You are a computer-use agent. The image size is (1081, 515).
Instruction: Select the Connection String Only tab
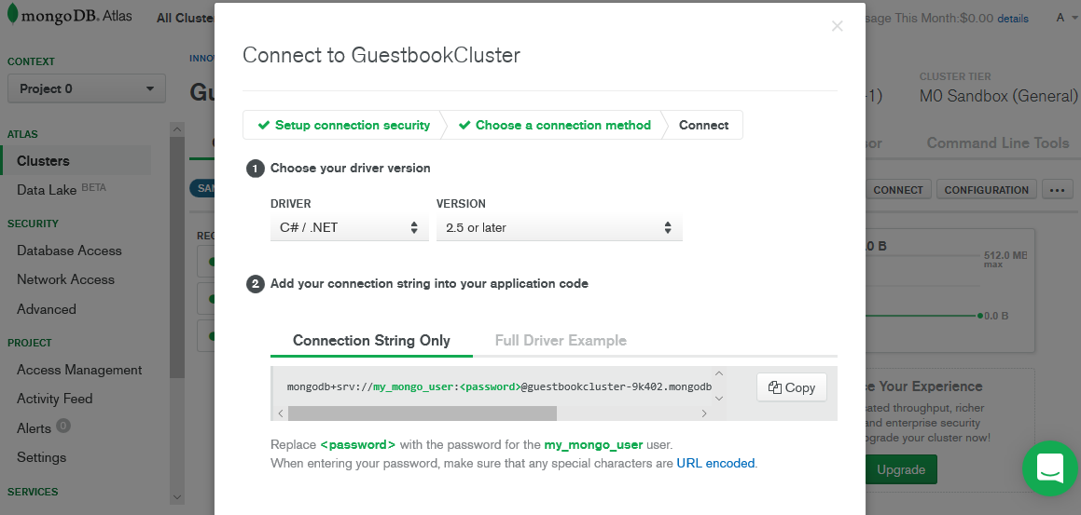[x=371, y=341]
